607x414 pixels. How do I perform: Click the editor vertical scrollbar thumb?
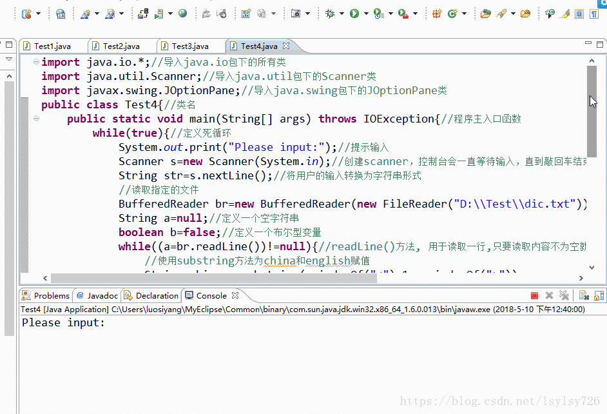[x=592, y=112]
